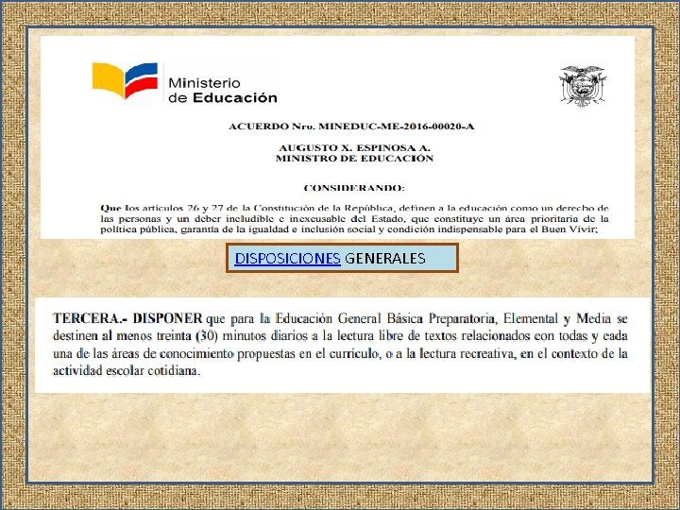Click the scanned ministry document image
The height and width of the screenshot is (510, 680).
point(337,138)
